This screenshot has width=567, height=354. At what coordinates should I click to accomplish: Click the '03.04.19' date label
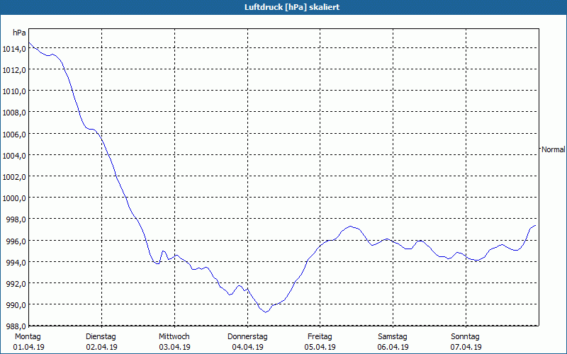coord(174,347)
